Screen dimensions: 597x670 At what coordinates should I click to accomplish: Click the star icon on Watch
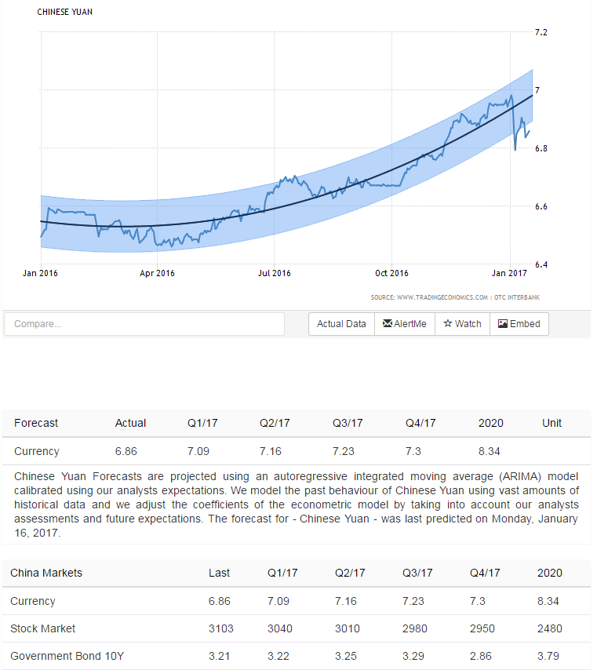(448, 324)
